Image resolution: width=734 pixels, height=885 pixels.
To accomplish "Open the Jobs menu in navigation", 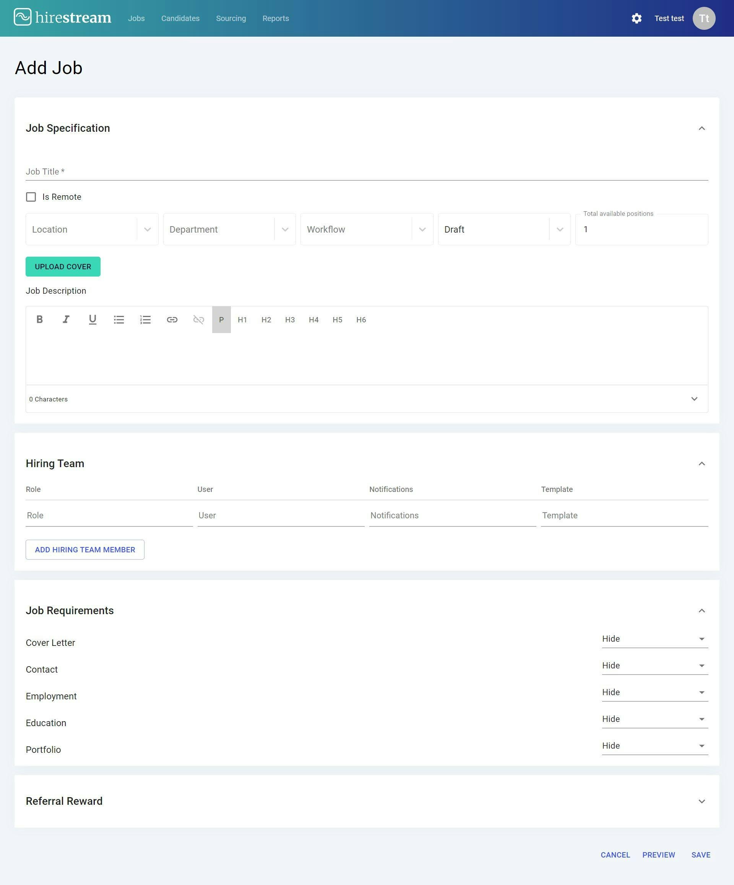I will pyautogui.click(x=136, y=18).
